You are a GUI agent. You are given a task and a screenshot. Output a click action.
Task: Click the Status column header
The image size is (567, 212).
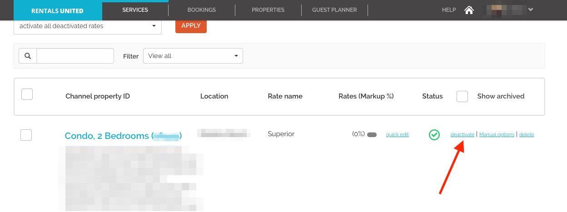pyautogui.click(x=433, y=96)
